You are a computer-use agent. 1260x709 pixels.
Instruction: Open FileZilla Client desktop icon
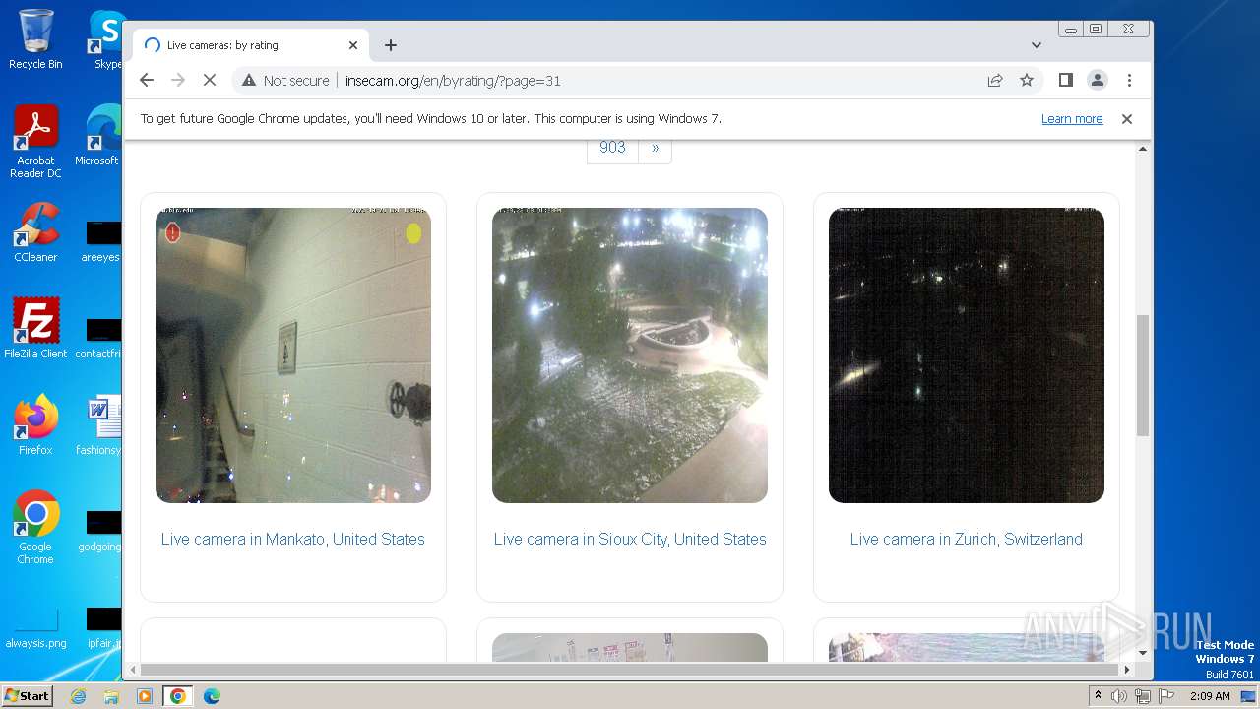click(x=35, y=329)
